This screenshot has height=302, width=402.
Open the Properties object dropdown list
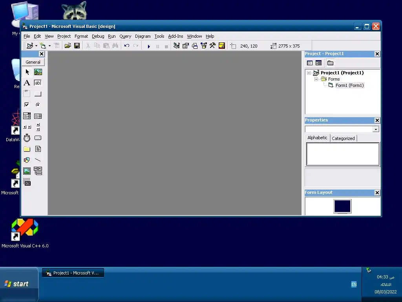point(376,129)
